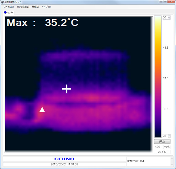This screenshot has height=169, width=176.
Task: Click the 停止 stop button
Action: point(162,141)
